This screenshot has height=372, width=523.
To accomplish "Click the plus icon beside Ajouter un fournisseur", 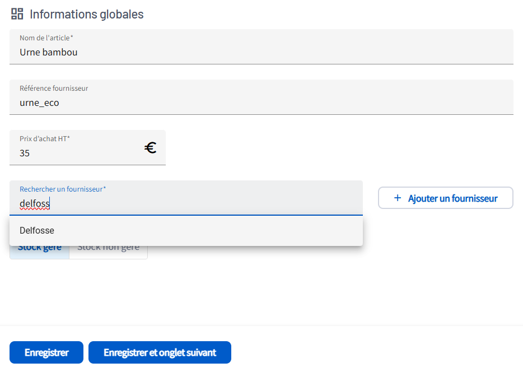I will 398,198.
